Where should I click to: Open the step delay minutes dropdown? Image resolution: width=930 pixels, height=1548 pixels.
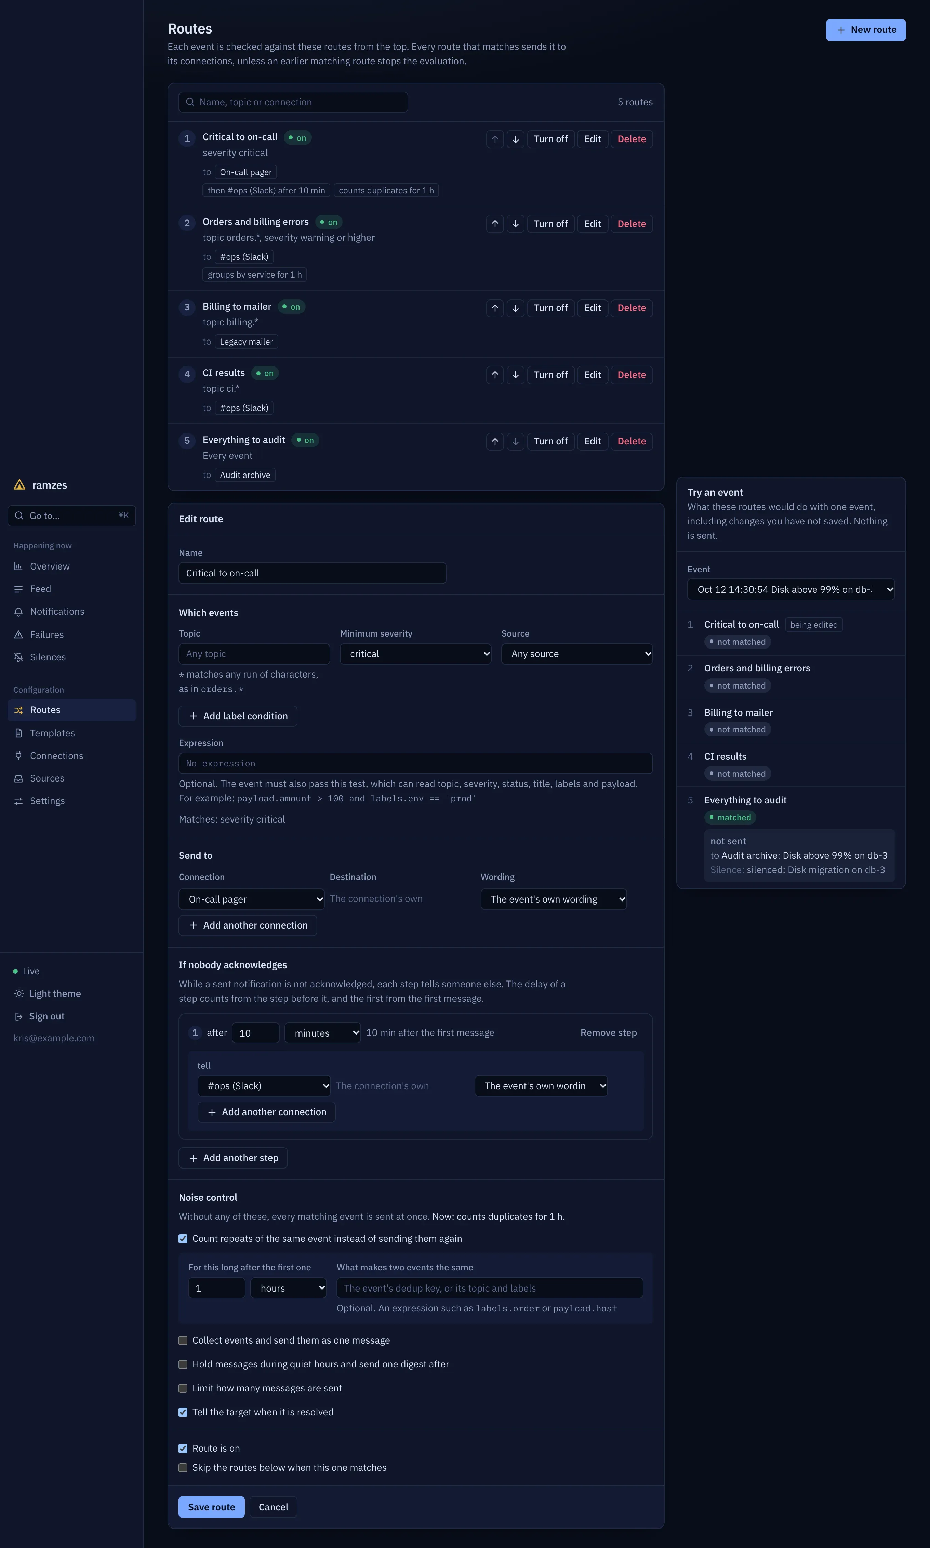point(323,1033)
